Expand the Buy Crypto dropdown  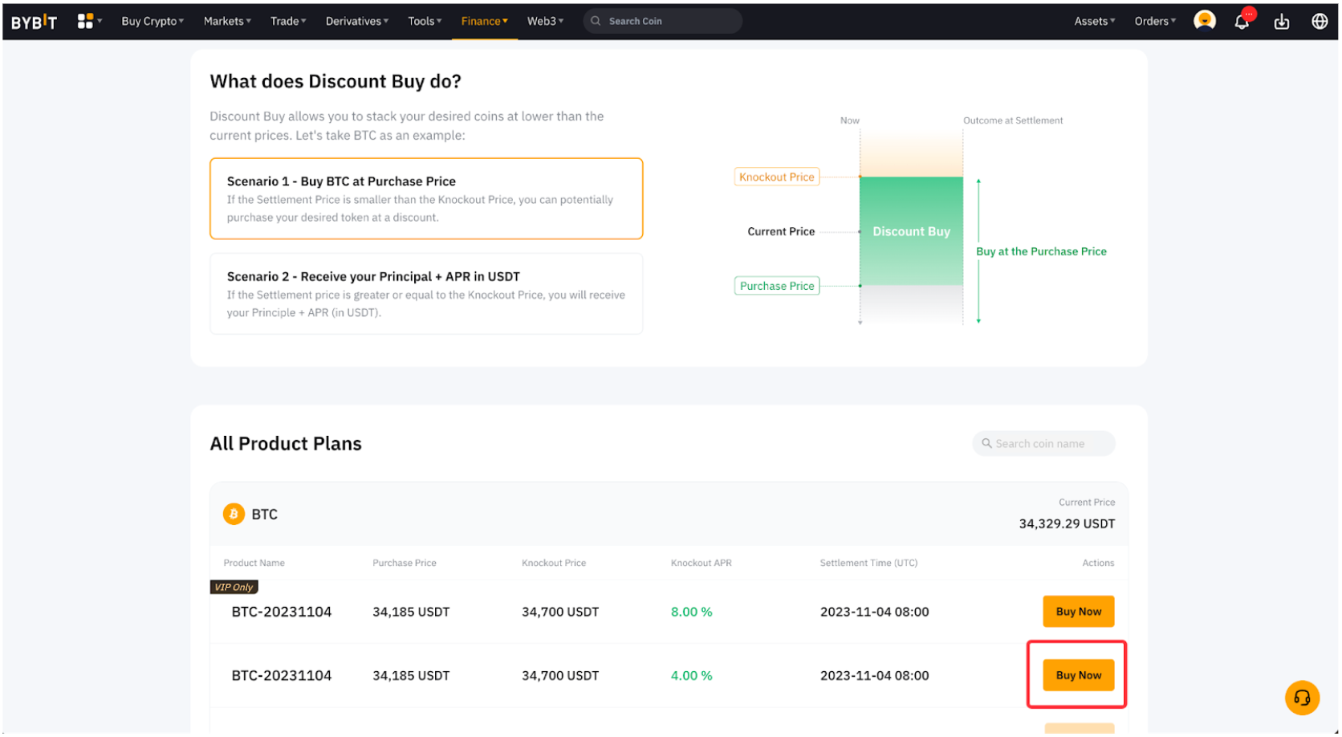point(152,22)
